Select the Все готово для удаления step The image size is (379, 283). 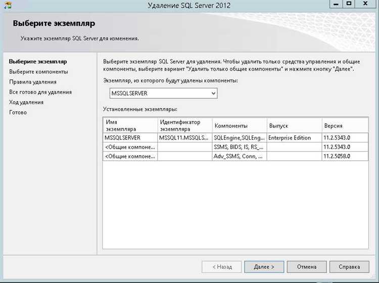pos(40,92)
